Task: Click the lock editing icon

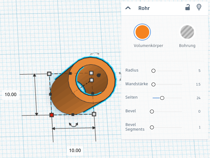Action: (x=188, y=8)
